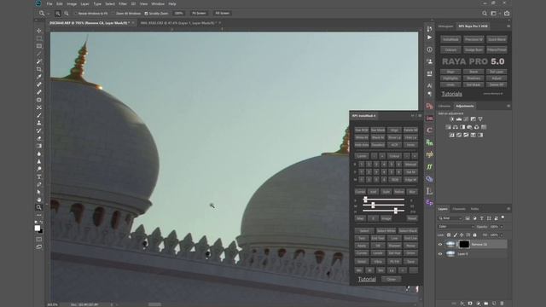This screenshot has height=307, width=546.
Task: Open the Actions play-shaped panel icon
Action: (429, 38)
